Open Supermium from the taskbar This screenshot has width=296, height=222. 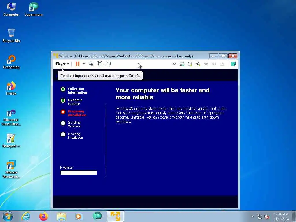click(97, 216)
